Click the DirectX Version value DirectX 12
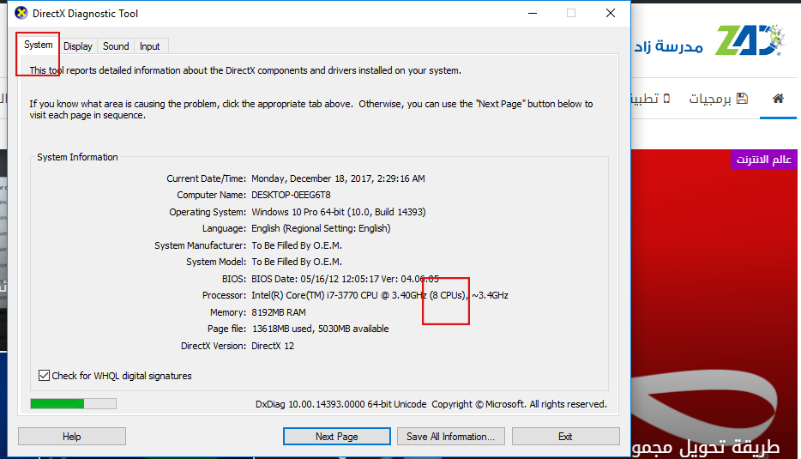 [273, 346]
